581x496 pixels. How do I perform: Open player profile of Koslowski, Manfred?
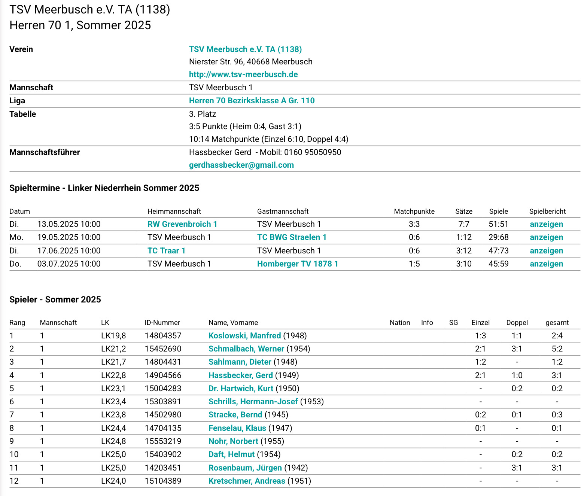pyautogui.click(x=244, y=336)
